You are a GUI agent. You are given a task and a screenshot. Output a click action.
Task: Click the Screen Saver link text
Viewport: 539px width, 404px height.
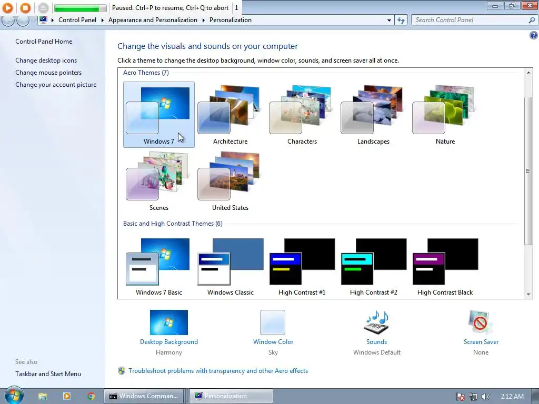481,342
